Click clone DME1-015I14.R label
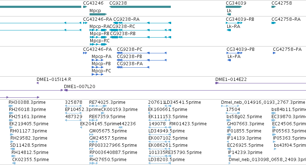 tap(54, 79)
